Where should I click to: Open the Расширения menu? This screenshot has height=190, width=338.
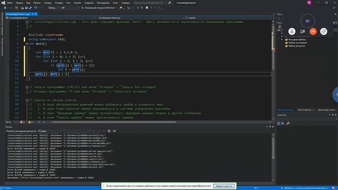click(103, 3)
